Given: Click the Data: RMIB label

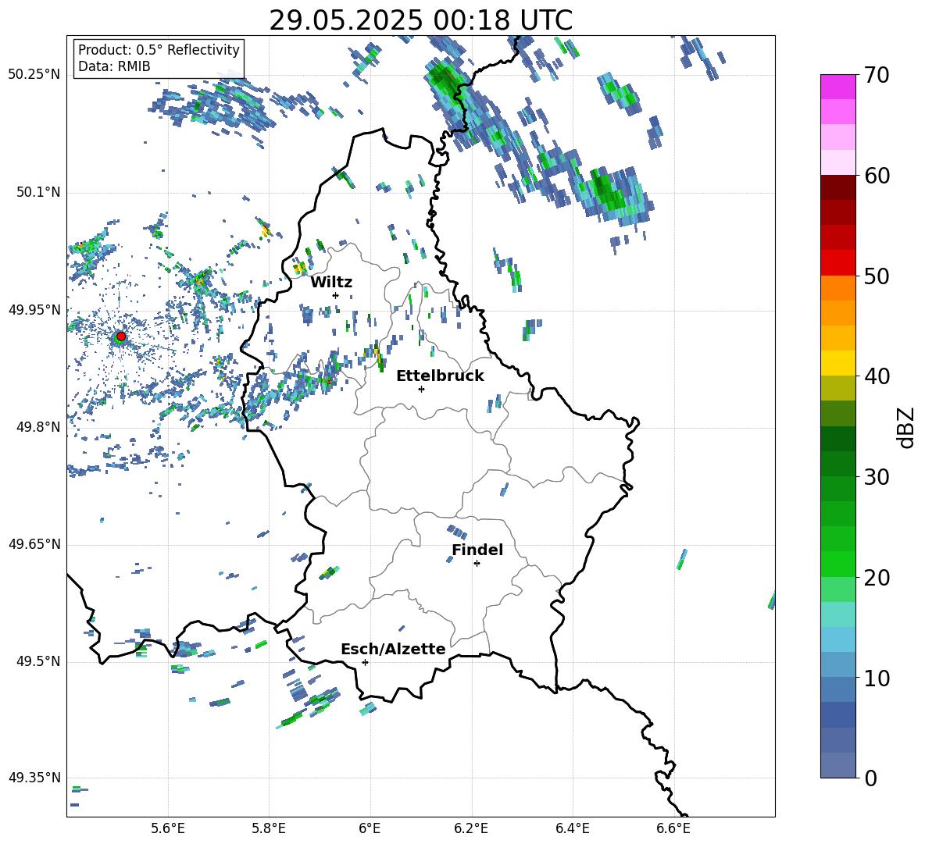Looking at the screenshot, I should (114, 66).
